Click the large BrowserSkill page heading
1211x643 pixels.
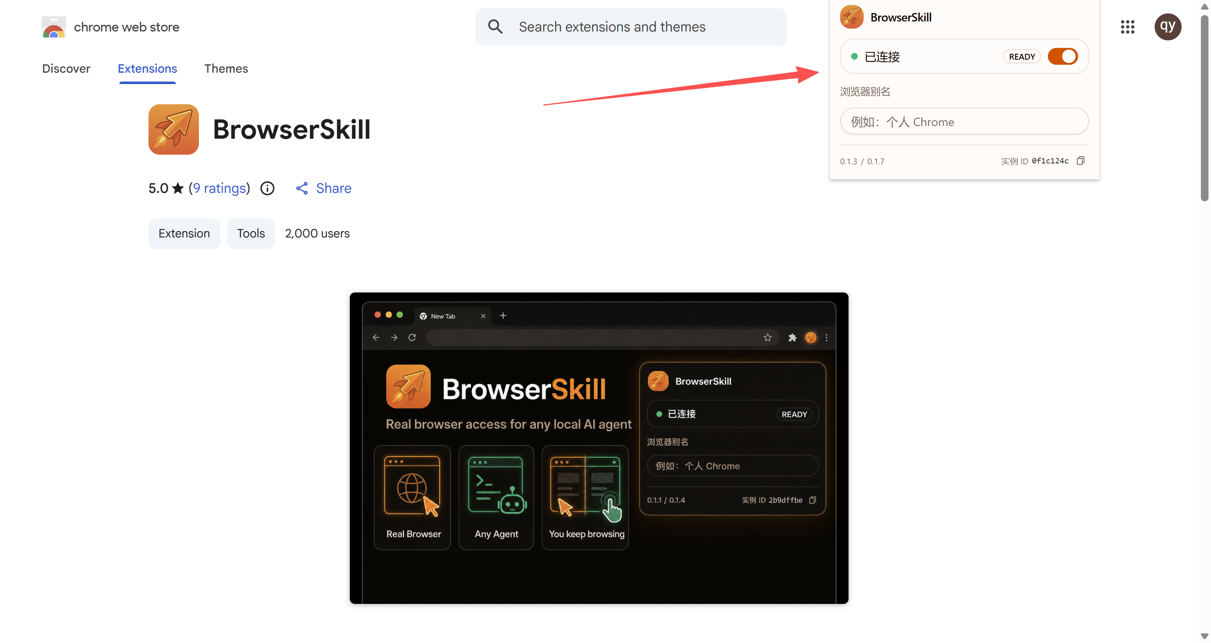(291, 129)
